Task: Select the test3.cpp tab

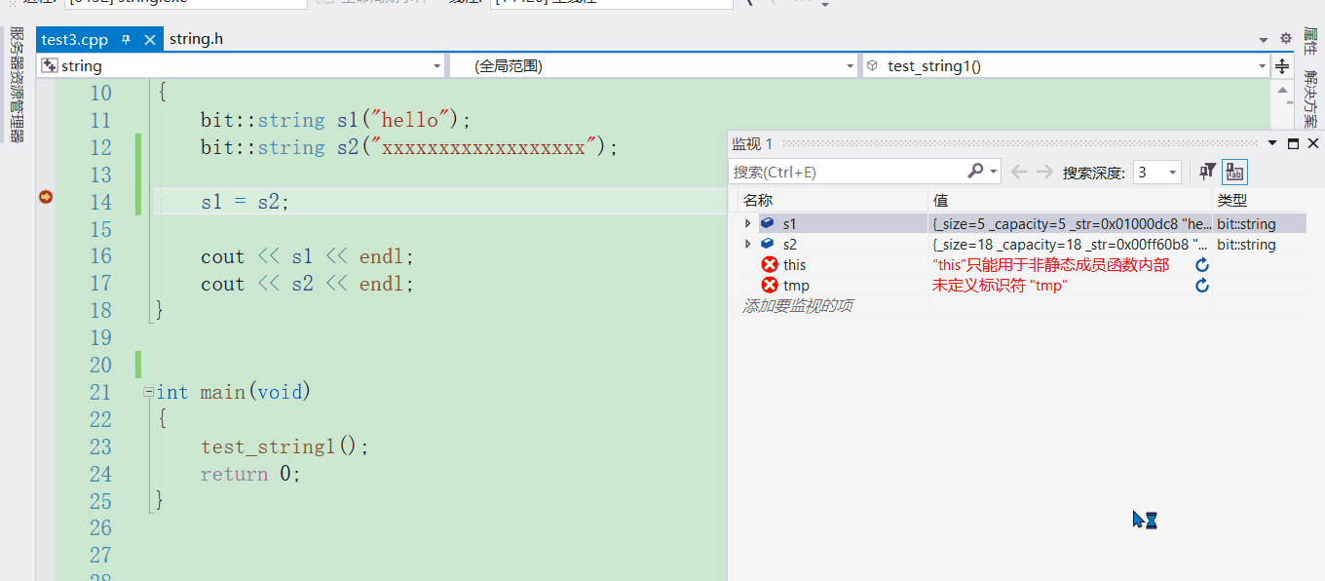Action: [x=75, y=40]
